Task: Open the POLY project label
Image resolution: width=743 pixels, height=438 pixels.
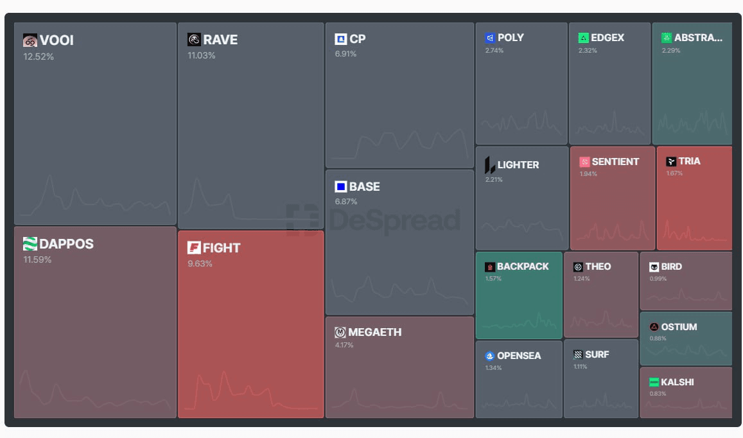Action: [x=511, y=38]
